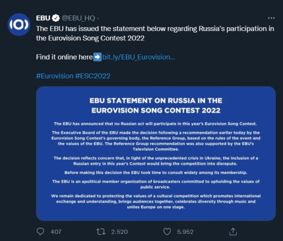
Task: Click the verified badge next to EBU
Action: pos(55,18)
